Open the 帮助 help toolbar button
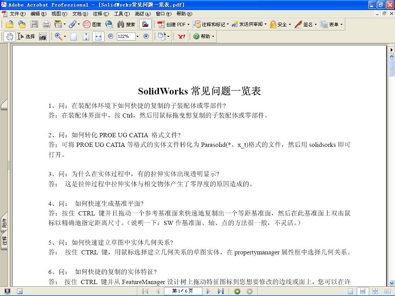This screenshot has height=296, width=395. click(204, 37)
